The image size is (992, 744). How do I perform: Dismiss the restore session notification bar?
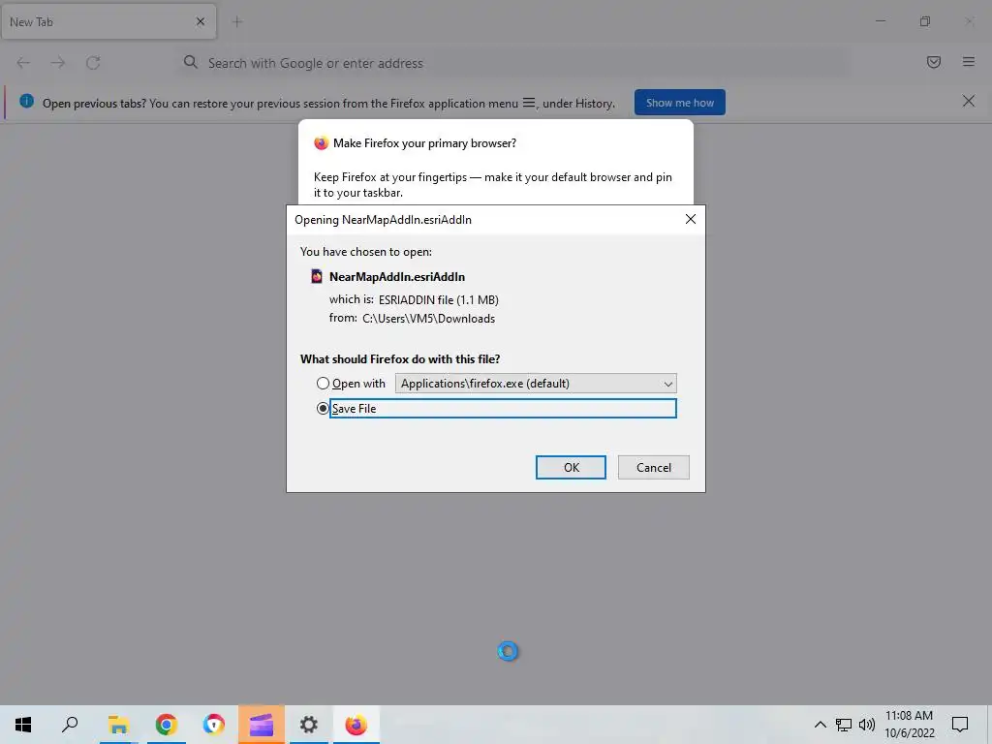[x=968, y=101]
